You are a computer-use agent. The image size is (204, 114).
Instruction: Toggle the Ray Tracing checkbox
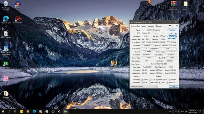150,82
